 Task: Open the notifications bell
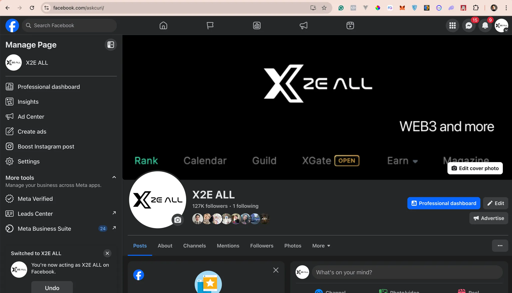click(x=485, y=25)
